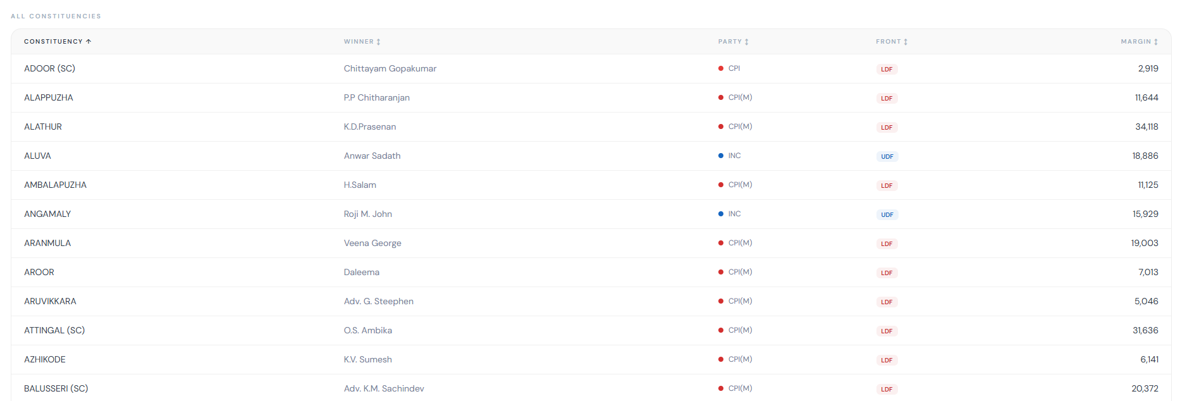Click the margin value 34,118
The width and height of the screenshot is (1192, 401).
(1146, 126)
